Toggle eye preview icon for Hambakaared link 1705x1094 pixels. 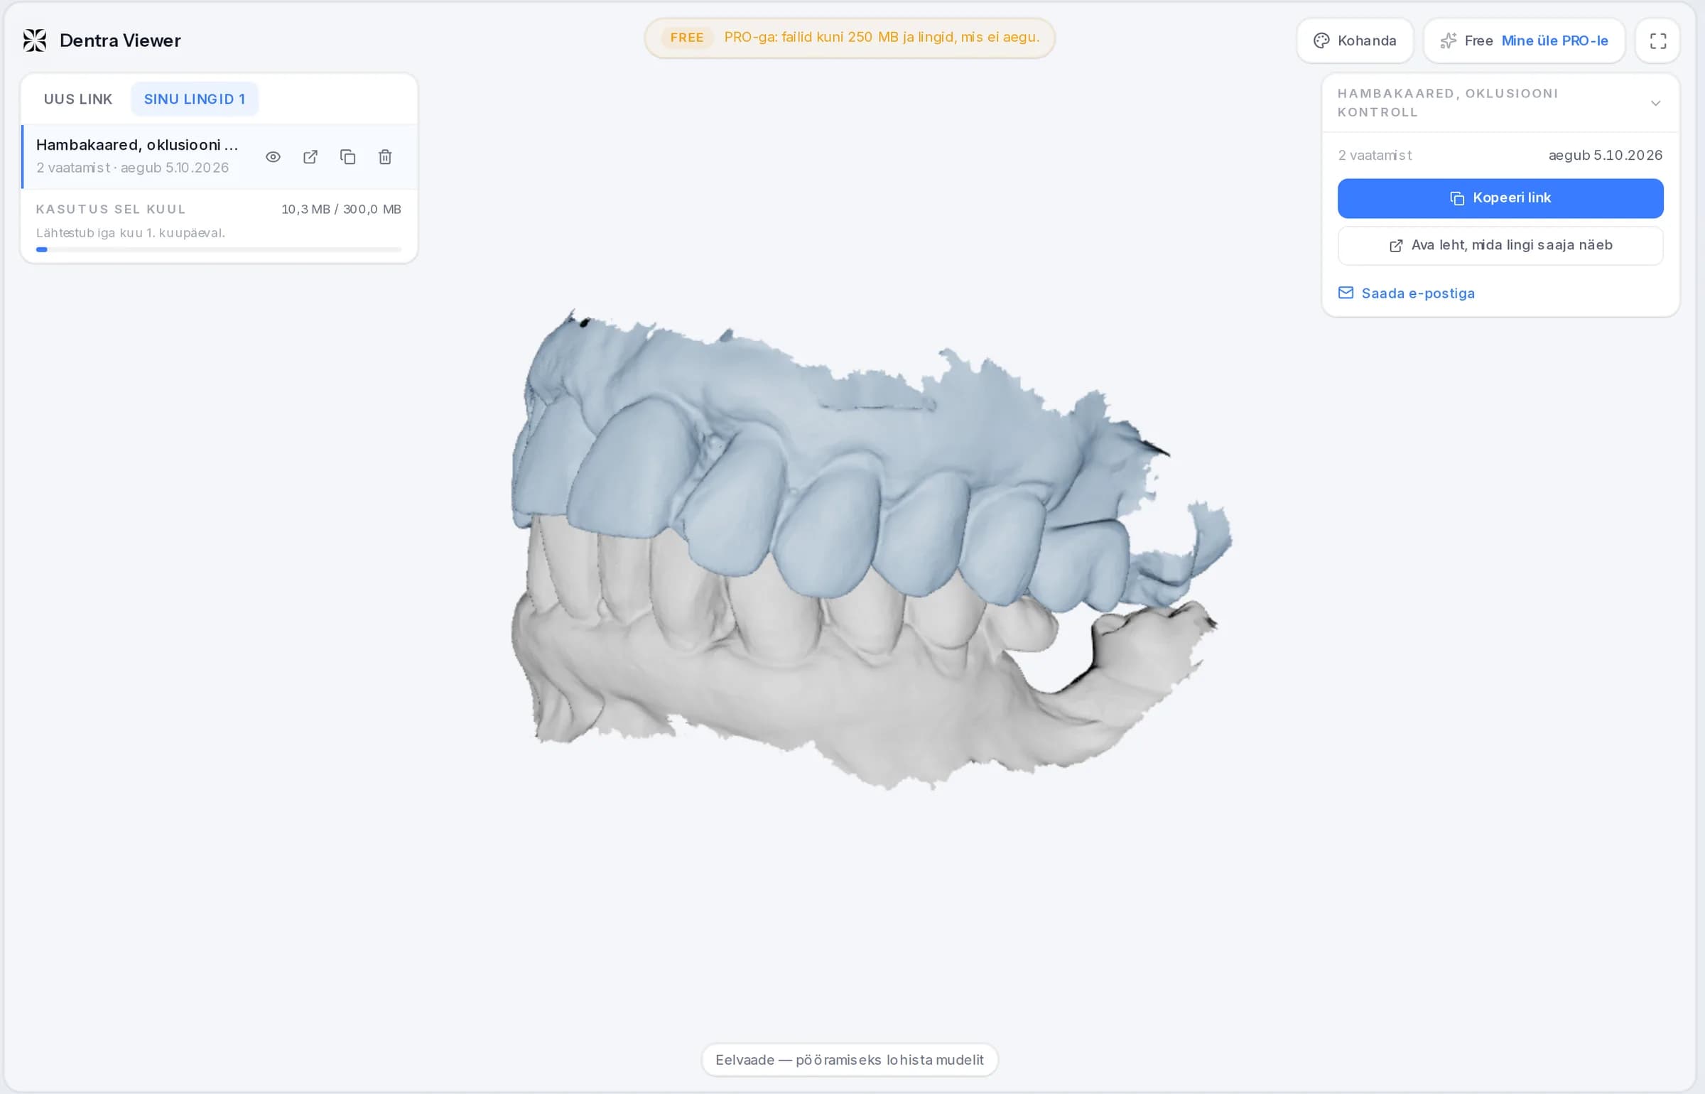[x=273, y=157]
